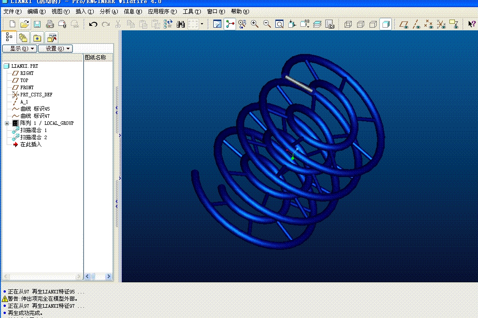Open the 文件(F) menu
Screen dimensions: 478x318
[x=12, y=12]
